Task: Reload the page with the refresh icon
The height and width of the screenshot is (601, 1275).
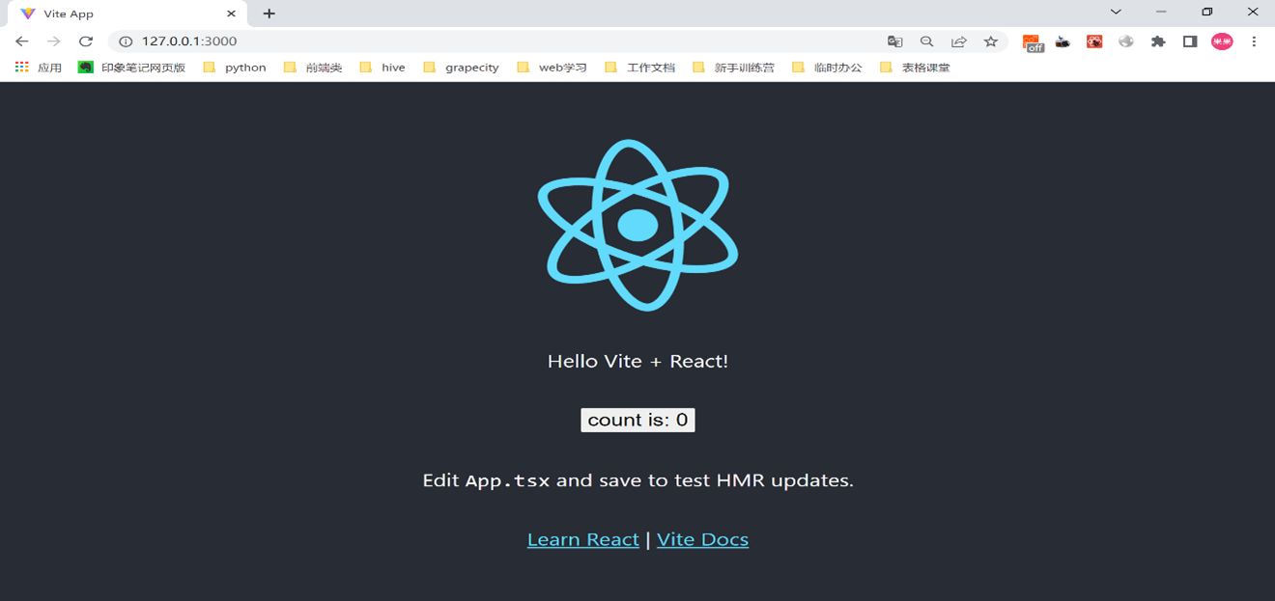Action: 86,41
